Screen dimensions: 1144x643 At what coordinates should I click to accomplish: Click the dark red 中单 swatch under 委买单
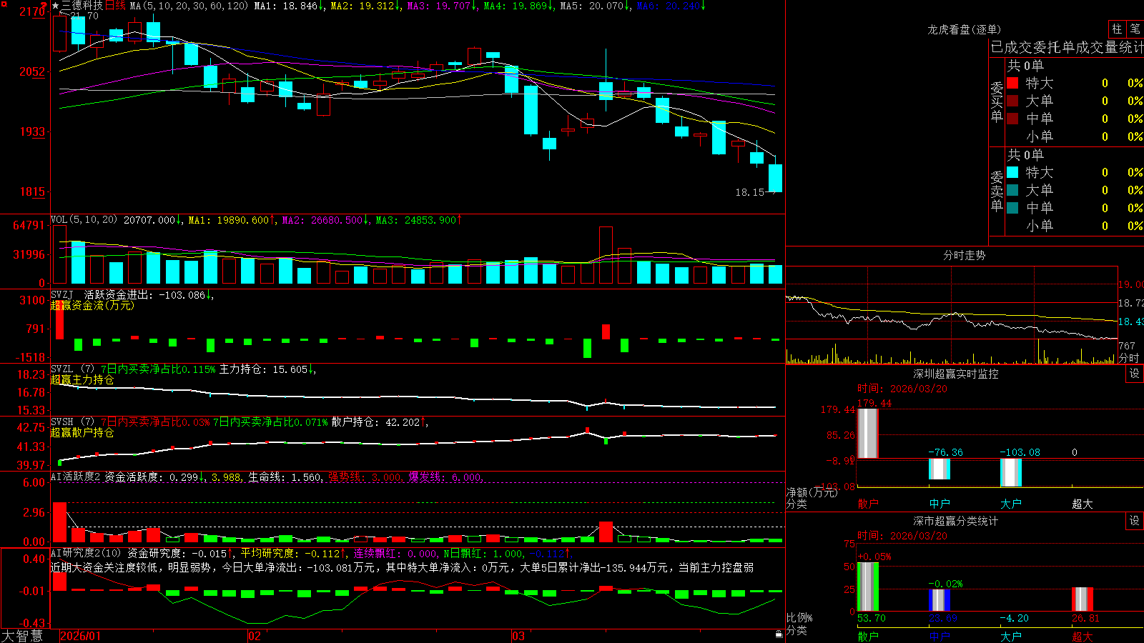pyautogui.click(x=1012, y=119)
